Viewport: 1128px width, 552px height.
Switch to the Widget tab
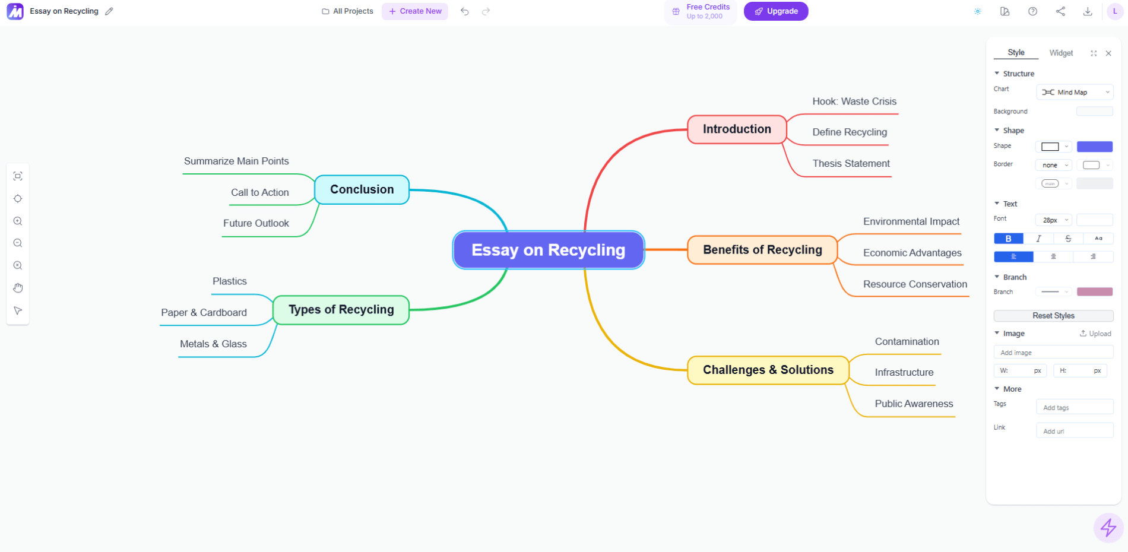tap(1061, 52)
